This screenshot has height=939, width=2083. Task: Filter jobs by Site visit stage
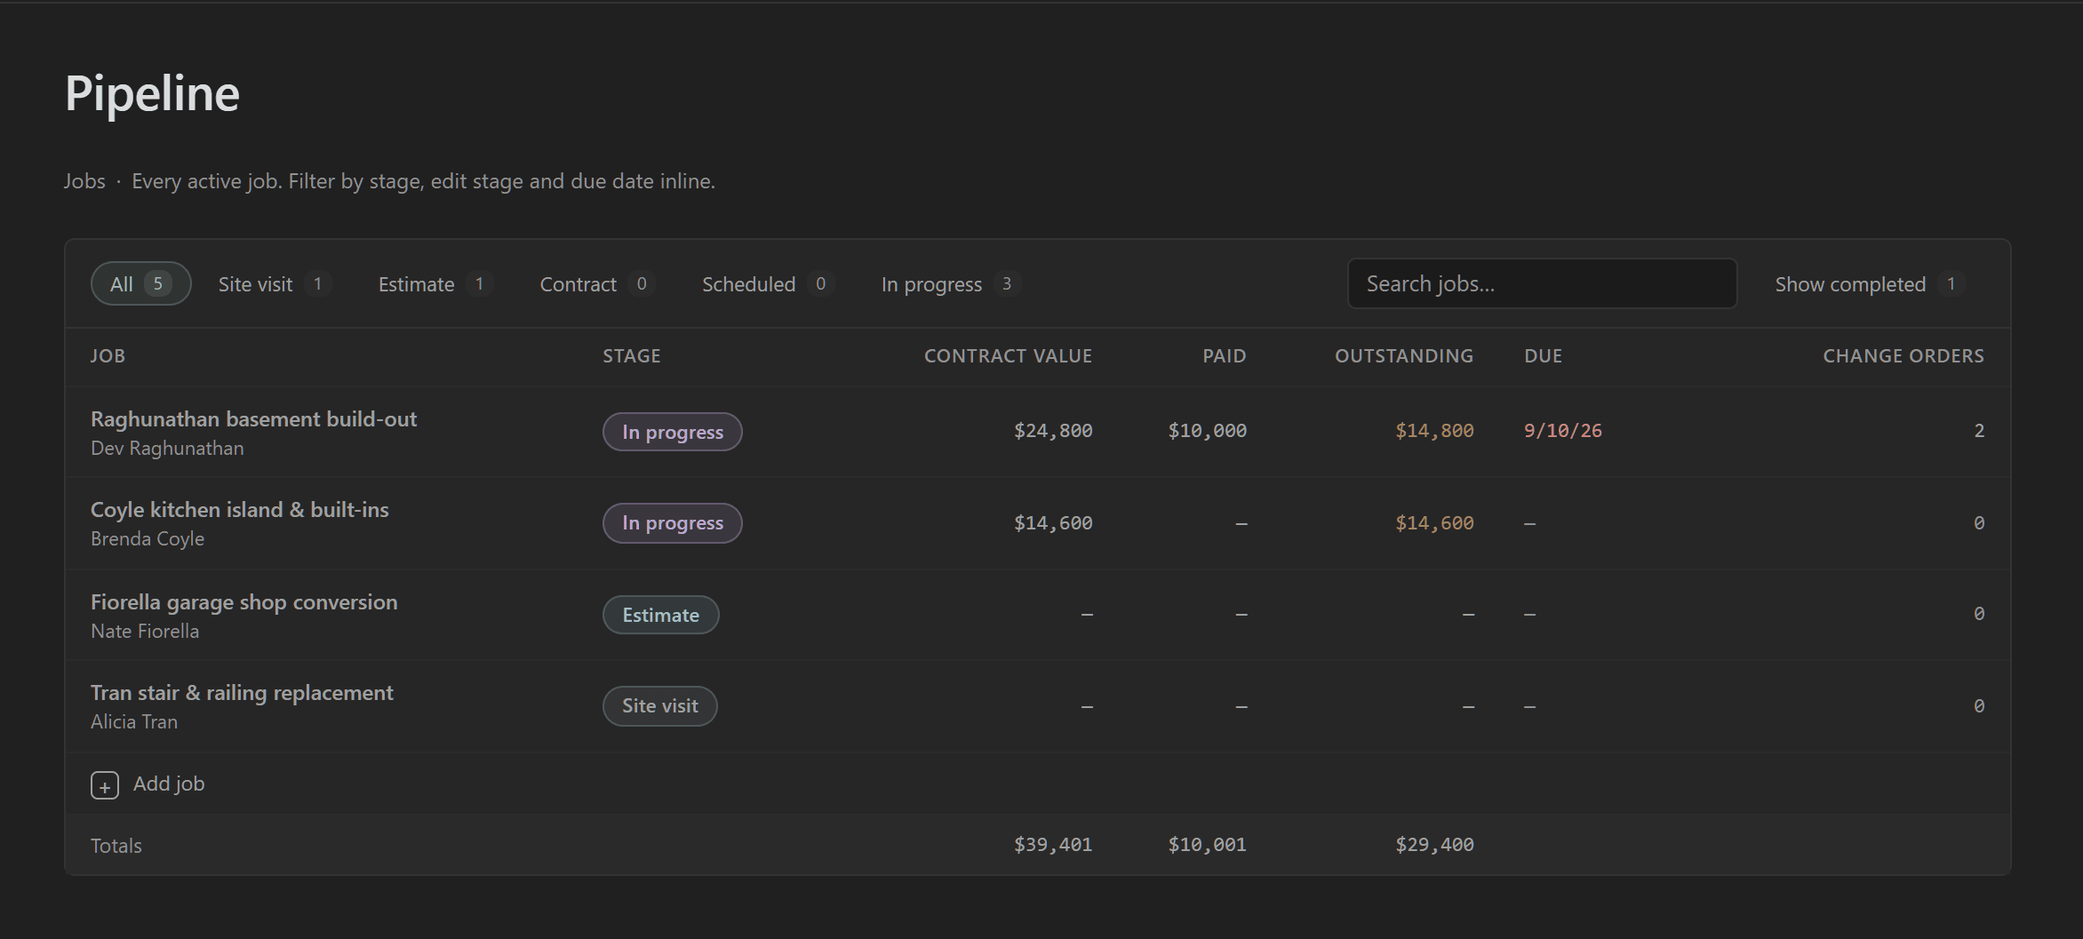pos(274,283)
